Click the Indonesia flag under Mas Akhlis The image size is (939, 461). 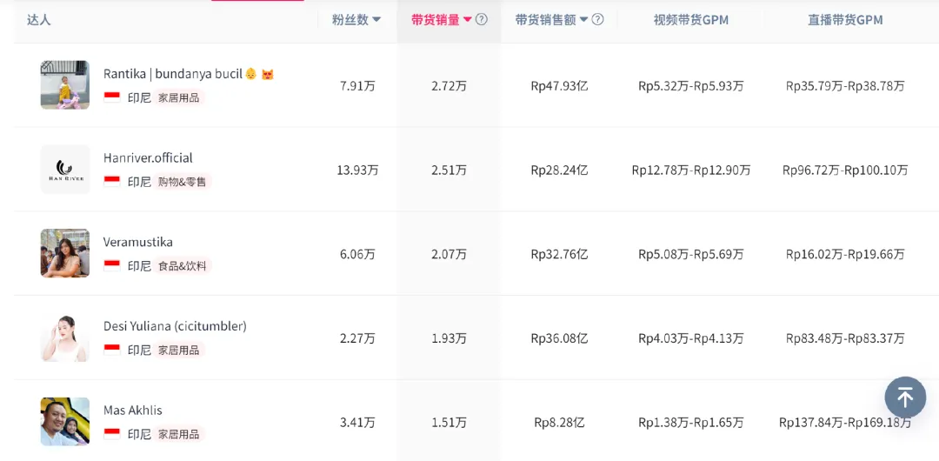coord(112,433)
